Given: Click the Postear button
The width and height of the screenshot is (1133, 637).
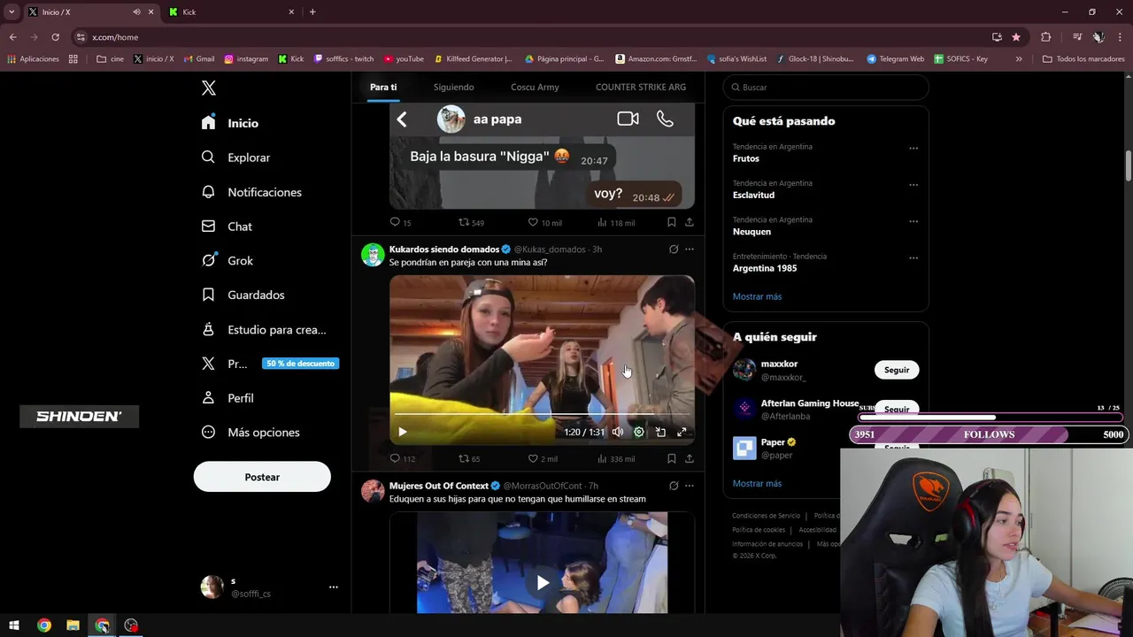Looking at the screenshot, I should click(262, 477).
